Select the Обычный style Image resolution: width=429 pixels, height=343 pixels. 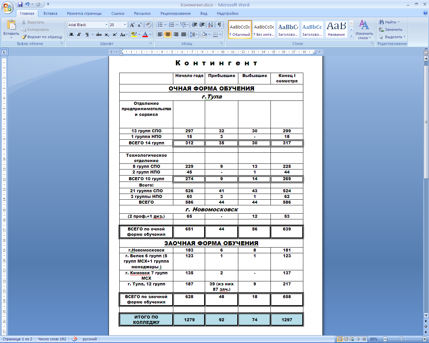tap(240, 29)
